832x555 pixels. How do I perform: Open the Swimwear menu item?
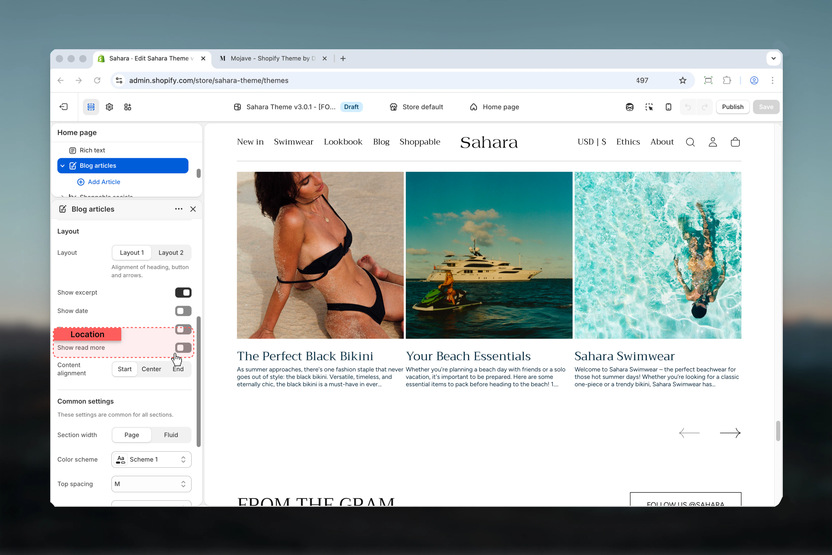point(293,142)
